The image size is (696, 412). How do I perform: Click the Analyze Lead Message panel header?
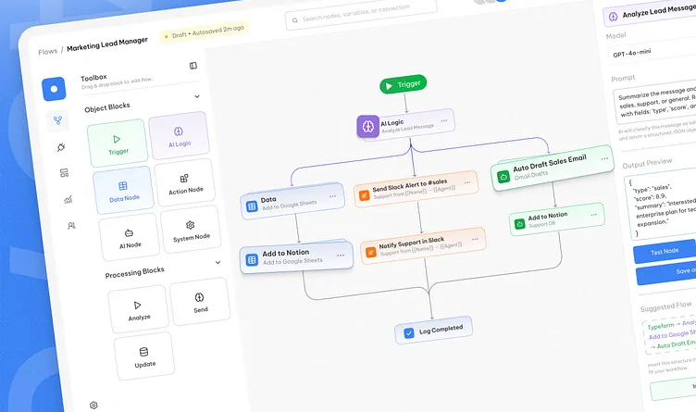pyautogui.click(x=651, y=13)
